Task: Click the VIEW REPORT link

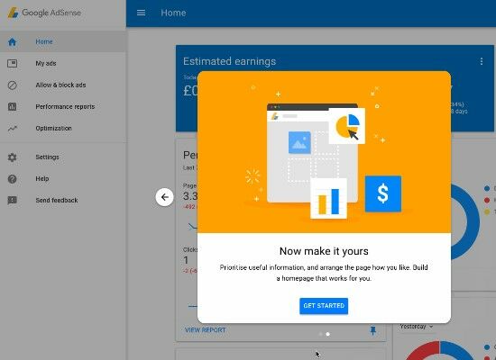Action: coord(206,330)
